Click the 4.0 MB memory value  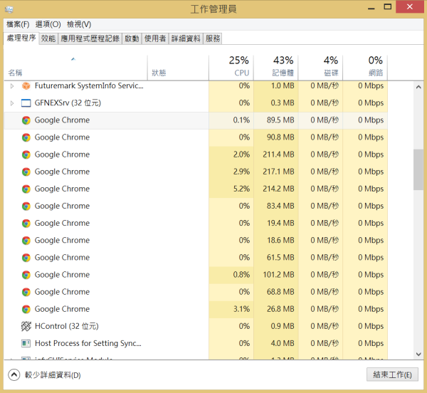[283, 343]
